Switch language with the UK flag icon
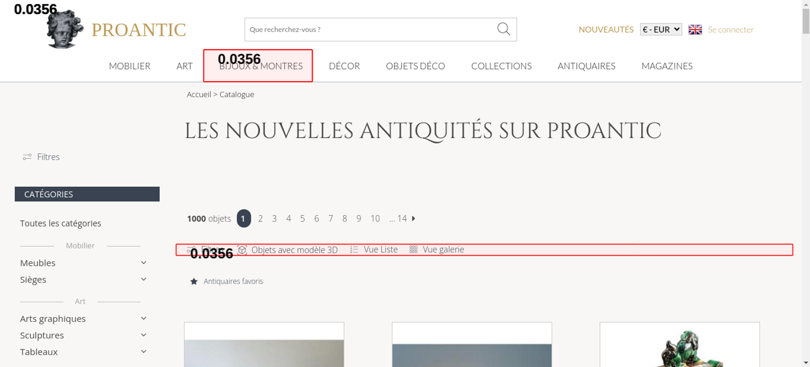 click(x=695, y=30)
